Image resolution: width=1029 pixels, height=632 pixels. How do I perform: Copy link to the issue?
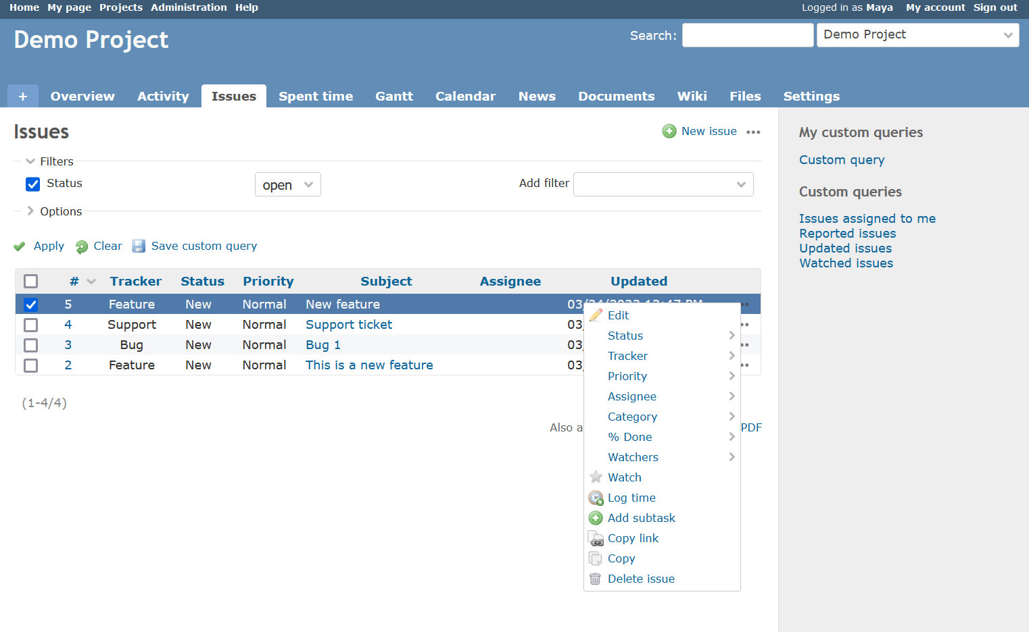(633, 538)
